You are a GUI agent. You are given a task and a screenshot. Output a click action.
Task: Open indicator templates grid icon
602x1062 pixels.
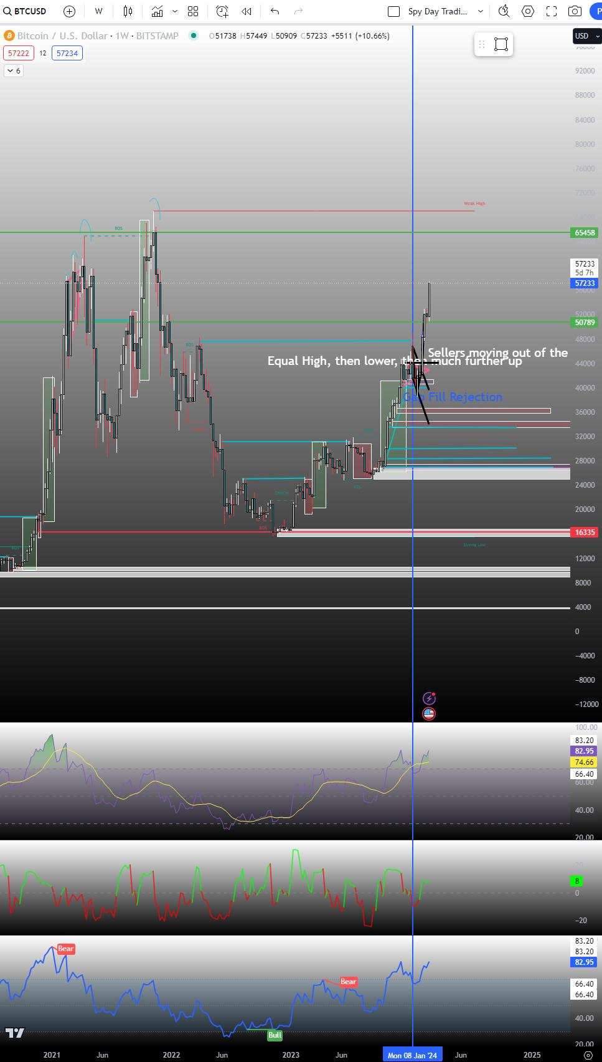coord(193,11)
